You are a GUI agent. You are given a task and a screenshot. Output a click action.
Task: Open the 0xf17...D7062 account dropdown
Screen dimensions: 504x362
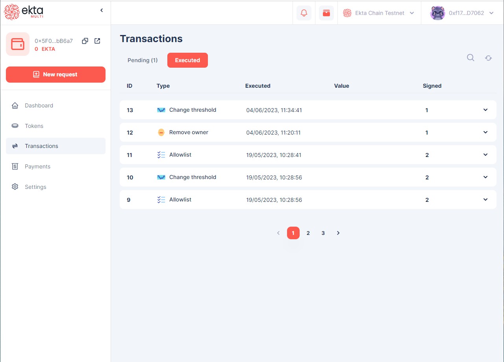462,13
